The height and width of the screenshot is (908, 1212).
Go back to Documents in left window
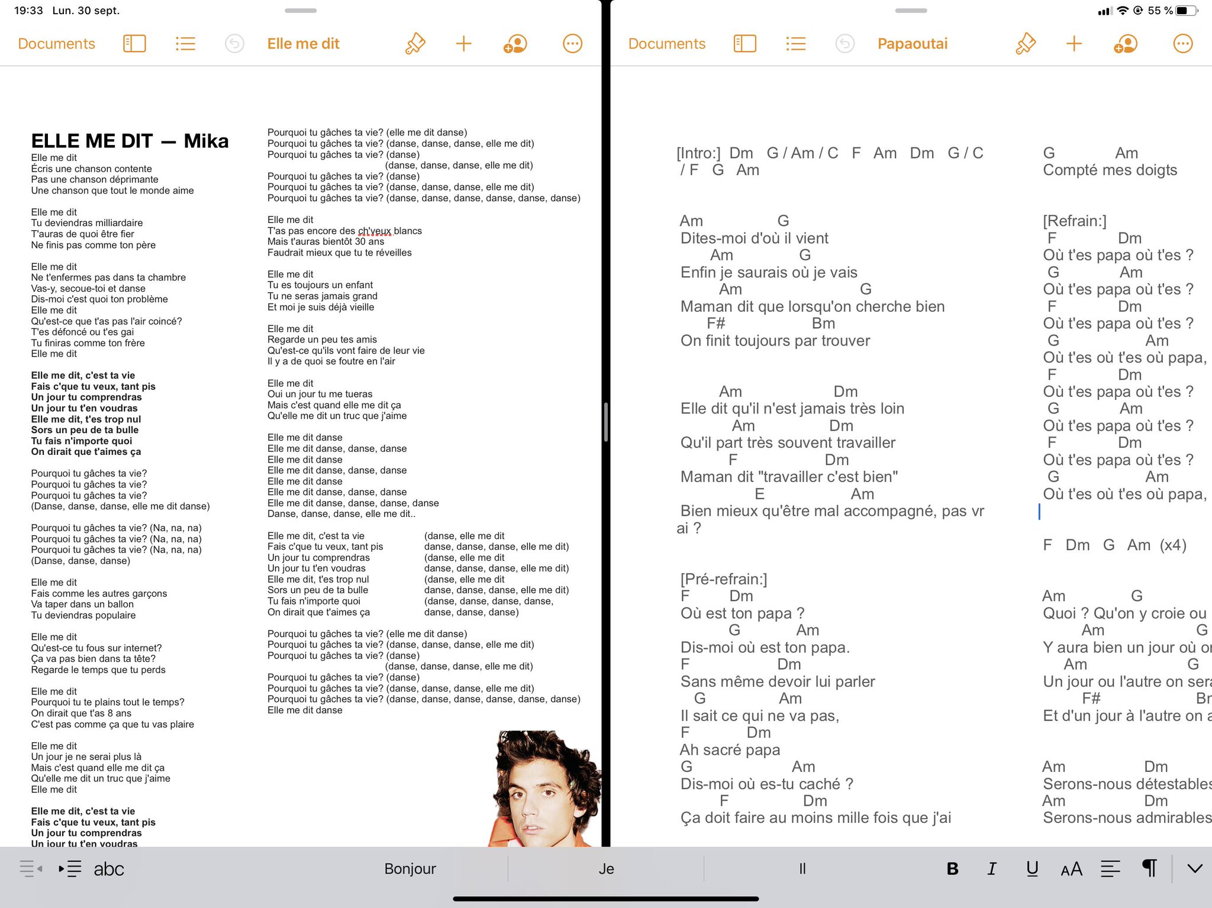(x=57, y=44)
